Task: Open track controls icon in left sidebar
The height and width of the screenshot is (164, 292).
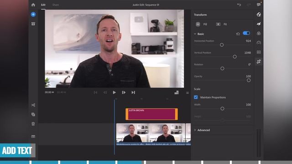Action: [33, 137]
